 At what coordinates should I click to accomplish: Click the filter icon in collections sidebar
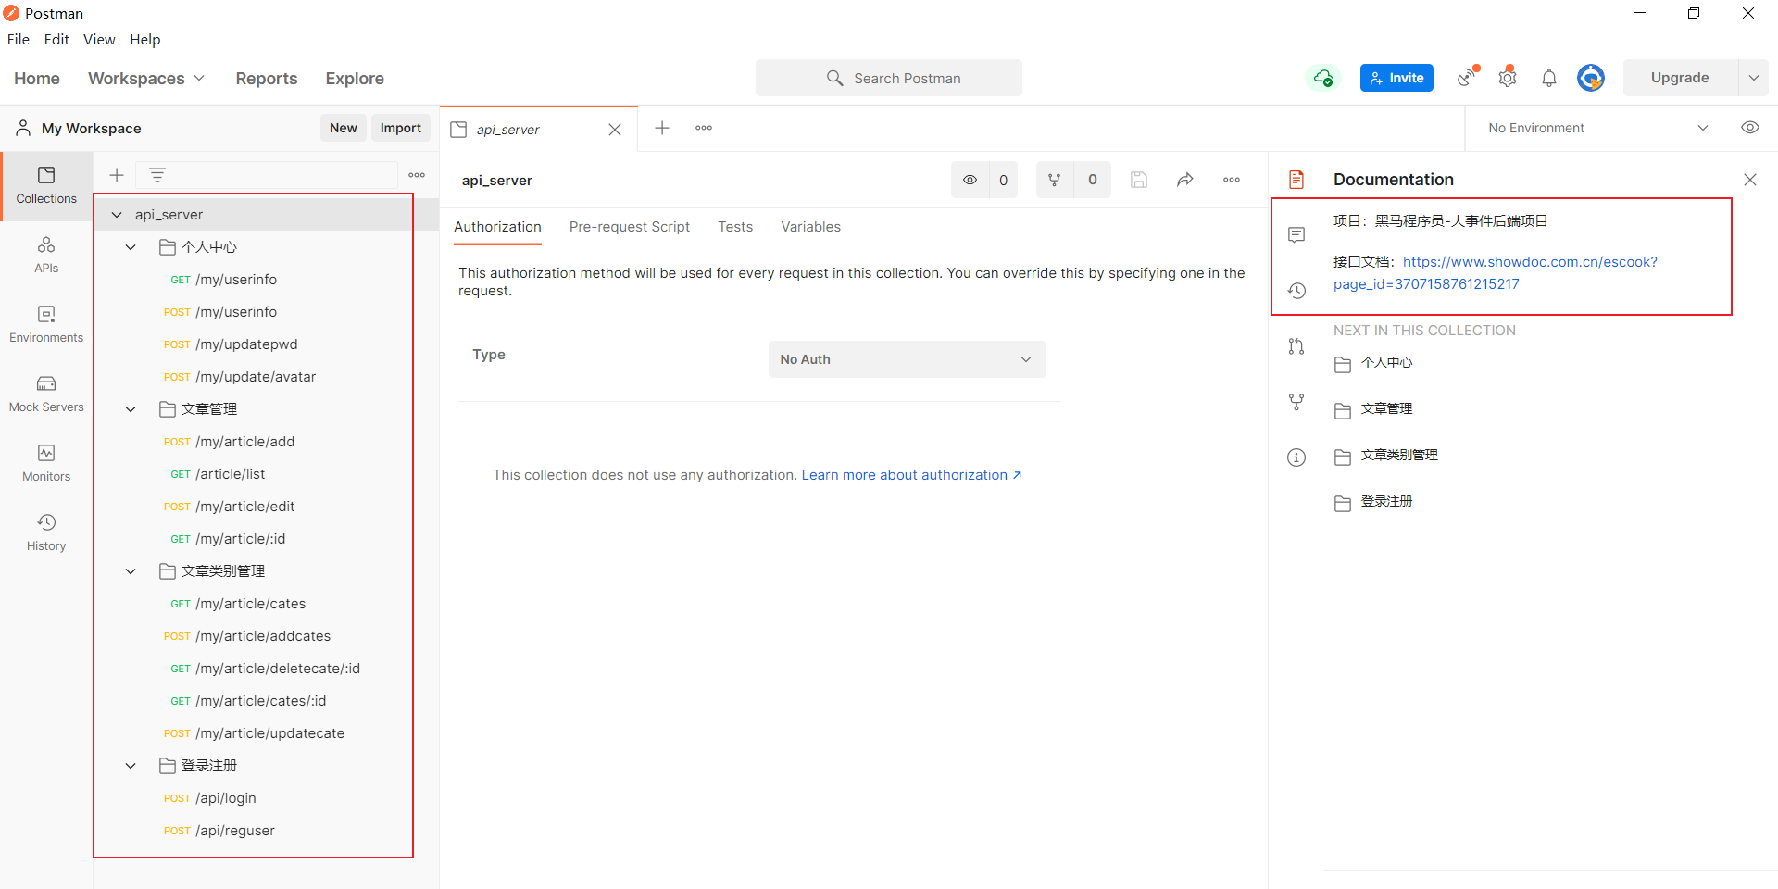(x=157, y=175)
